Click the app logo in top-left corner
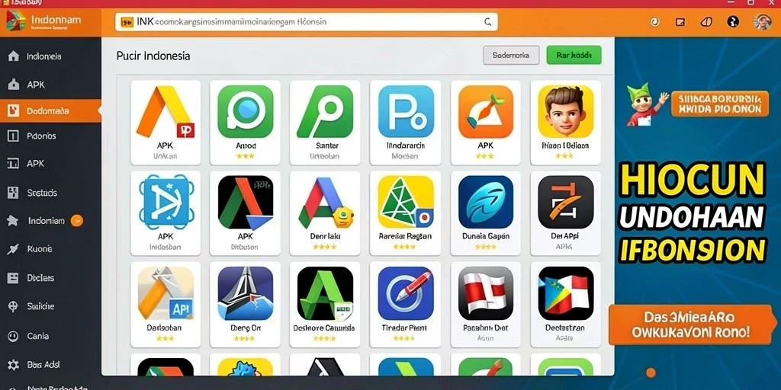This screenshot has height=390, width=781. click(x=15, y=21)
